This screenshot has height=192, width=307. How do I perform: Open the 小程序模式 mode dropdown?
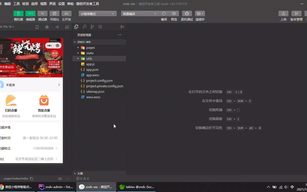coord(97,13)
